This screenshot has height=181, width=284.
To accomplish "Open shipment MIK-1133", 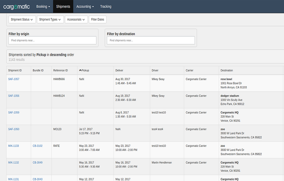I will click(13, 146).
